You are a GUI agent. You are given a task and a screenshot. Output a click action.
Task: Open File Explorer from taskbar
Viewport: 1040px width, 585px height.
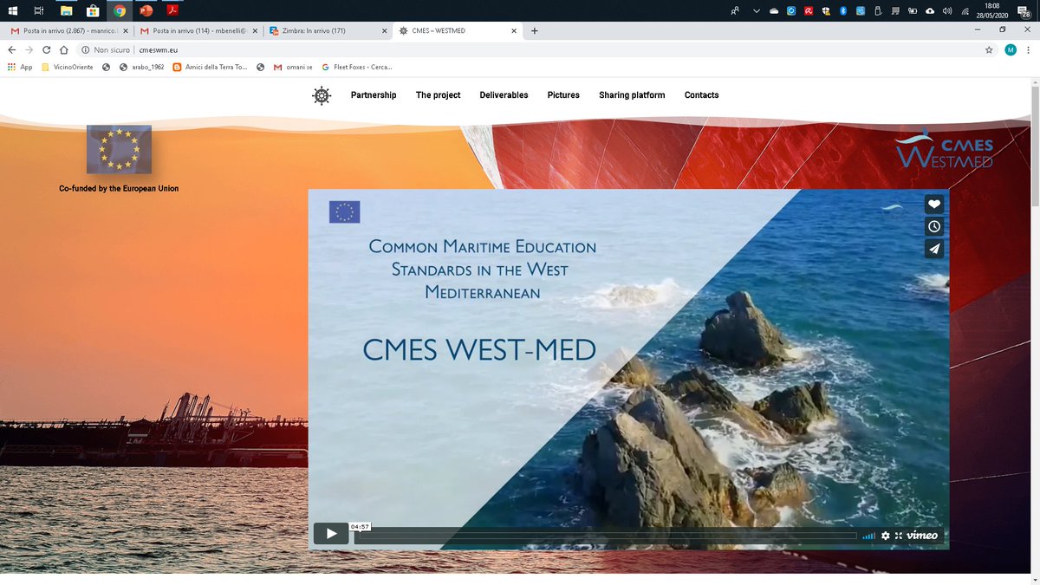tap(66, 10)
